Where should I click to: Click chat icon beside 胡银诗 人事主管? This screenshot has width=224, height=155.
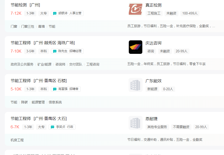point(55,13)
